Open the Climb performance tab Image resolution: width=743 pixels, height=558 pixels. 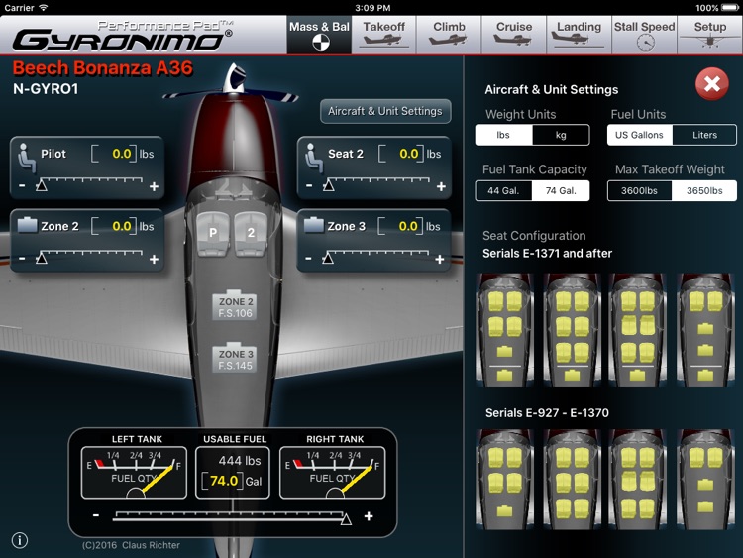(449, 34)
